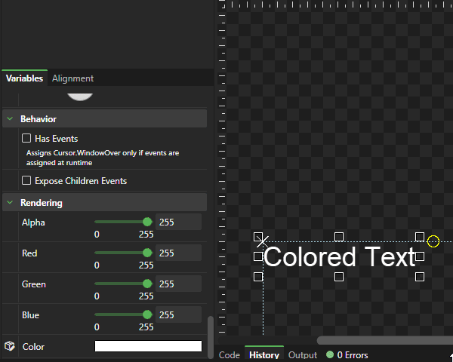Viewport: 453px width, 362px height.
Task: Click the green errors status dot
Action: [x=330, y=354]
